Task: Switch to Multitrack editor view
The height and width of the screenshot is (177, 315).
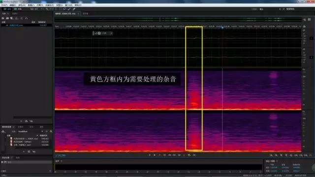Action: point(18,9)
